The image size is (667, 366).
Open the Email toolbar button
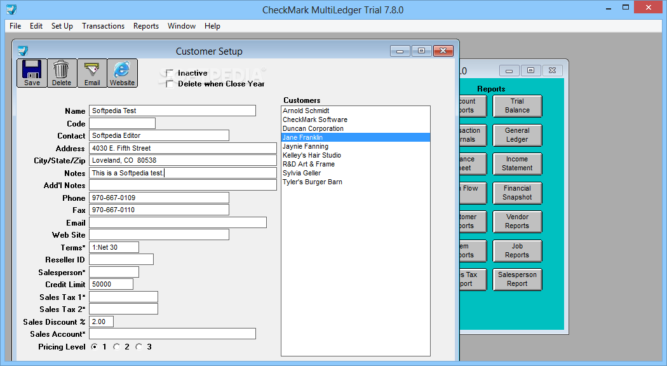[92, 73]
